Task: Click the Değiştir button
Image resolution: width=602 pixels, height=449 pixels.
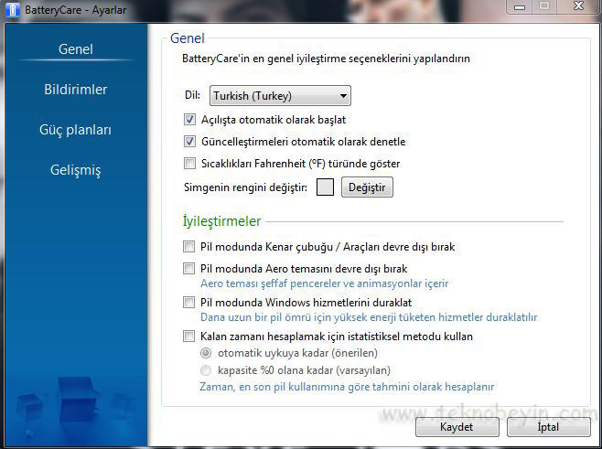Action: (367, 187)
